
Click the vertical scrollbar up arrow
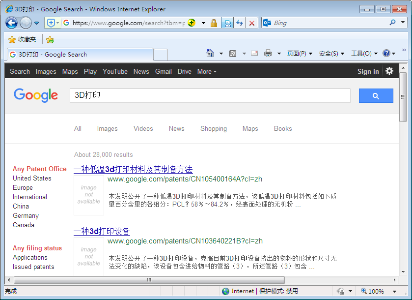click(403, 68)
